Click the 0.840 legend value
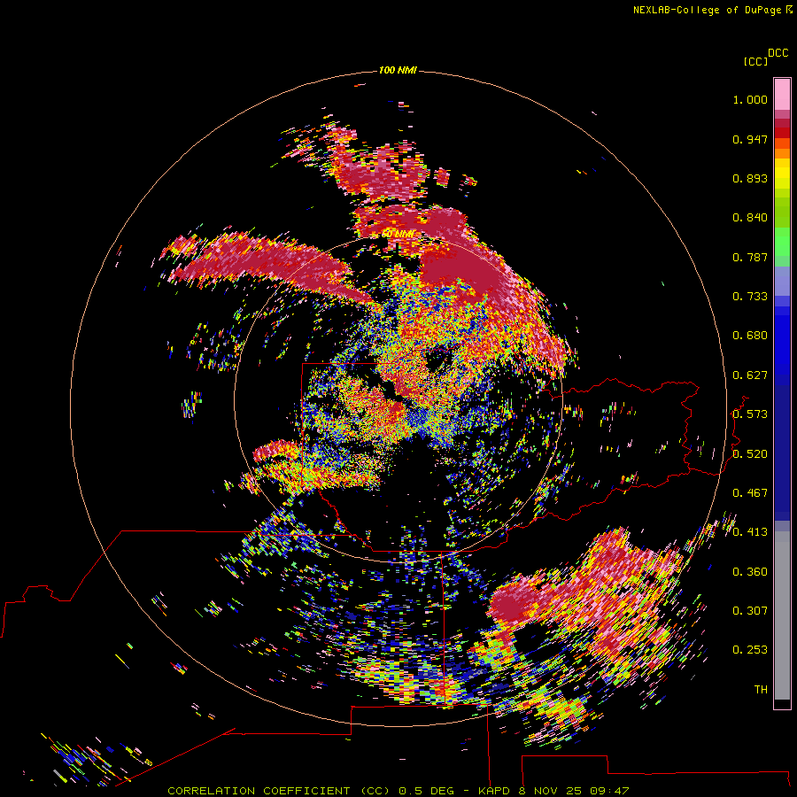Viewport: 797px width, 797px height. (x=750, y=218)
